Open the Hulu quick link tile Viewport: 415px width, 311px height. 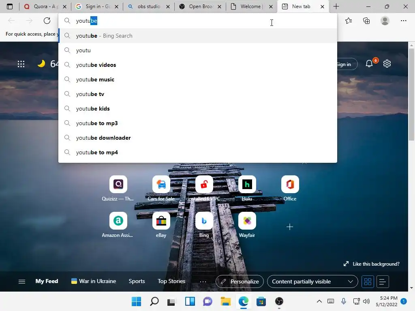coord(247,184)
